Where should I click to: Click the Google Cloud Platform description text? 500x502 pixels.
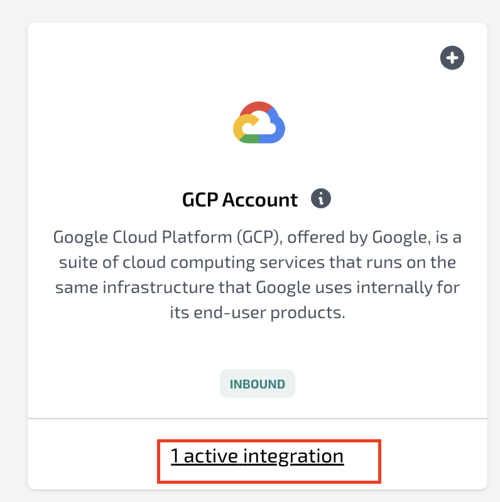point(258,275)
